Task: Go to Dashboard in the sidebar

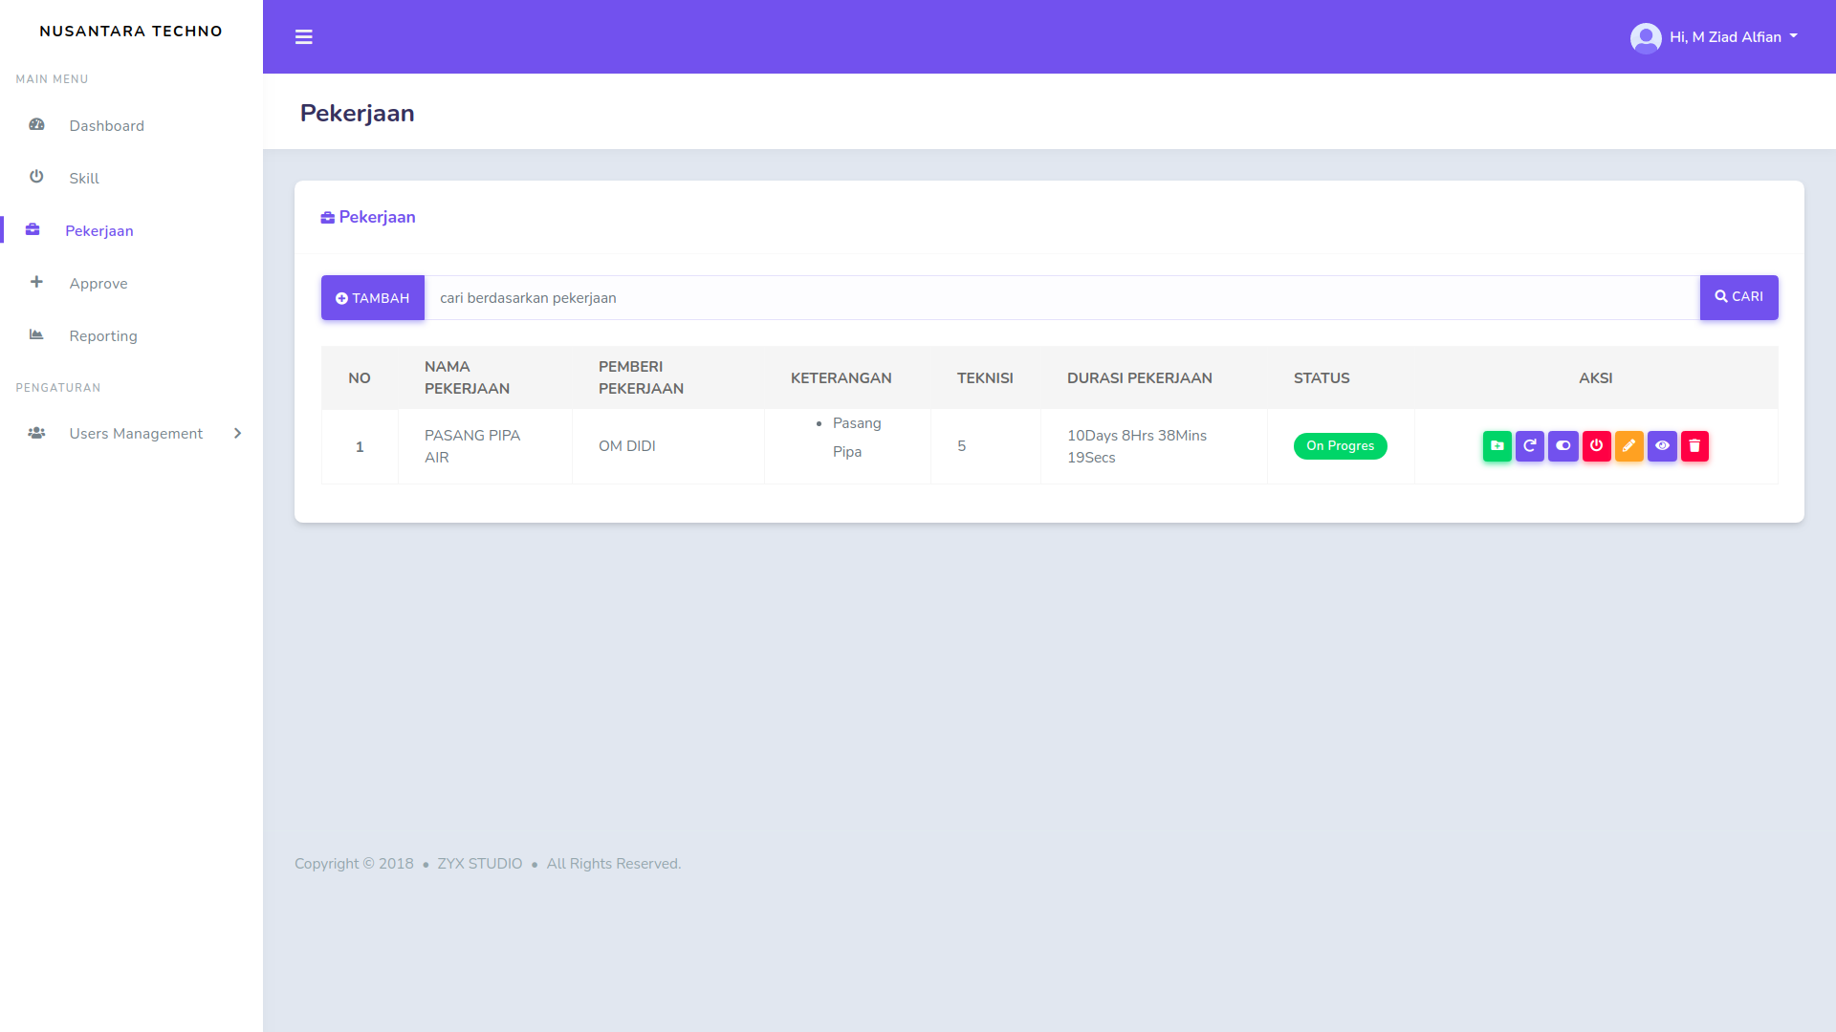Action: pyautogui.click(x=131, y=125)
